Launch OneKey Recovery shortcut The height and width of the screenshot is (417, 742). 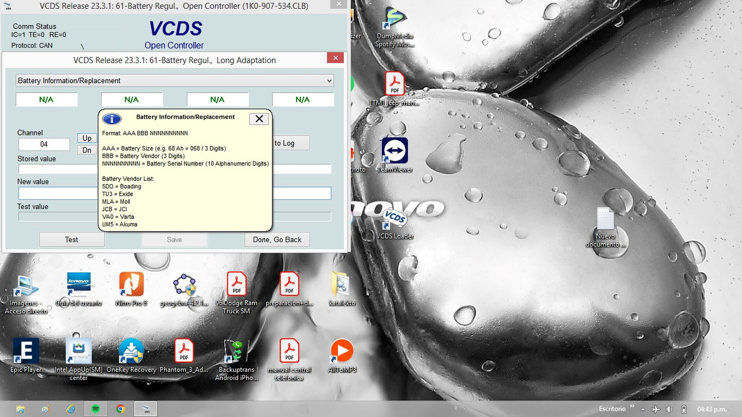[x=131, y=356]
